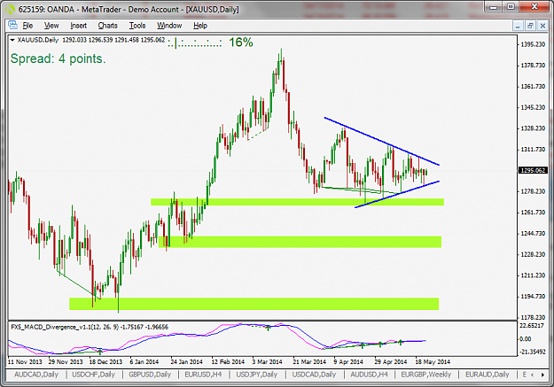Open the Window menu
The image size is (554, 387).
pyautogui.click(x=169, y=26)
